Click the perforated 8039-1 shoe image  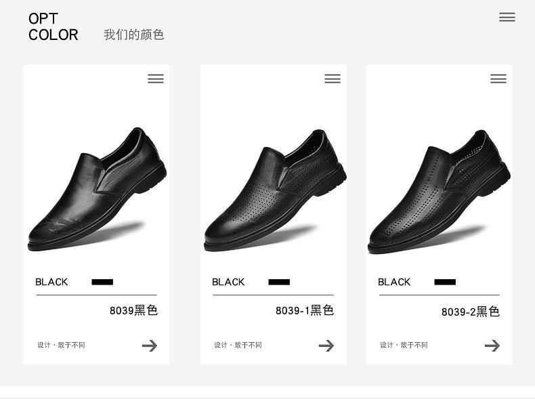tap(275, 191)
